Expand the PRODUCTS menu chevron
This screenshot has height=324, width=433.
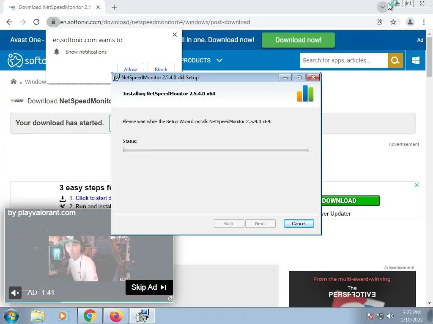click(219, 60)
